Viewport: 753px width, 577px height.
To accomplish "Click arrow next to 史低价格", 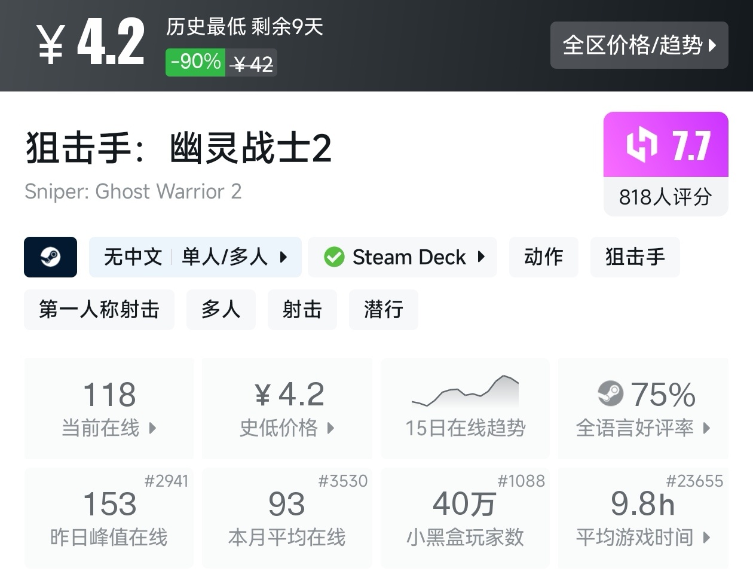I will point(330,428).
